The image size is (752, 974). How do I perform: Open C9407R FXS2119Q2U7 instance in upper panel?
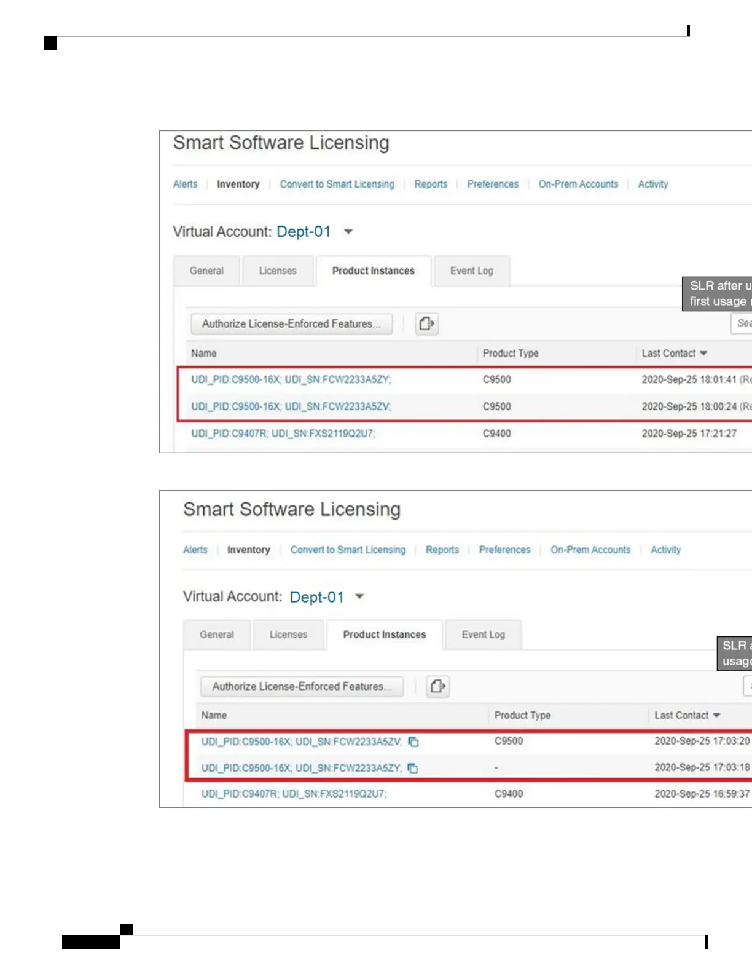(283, 434)
